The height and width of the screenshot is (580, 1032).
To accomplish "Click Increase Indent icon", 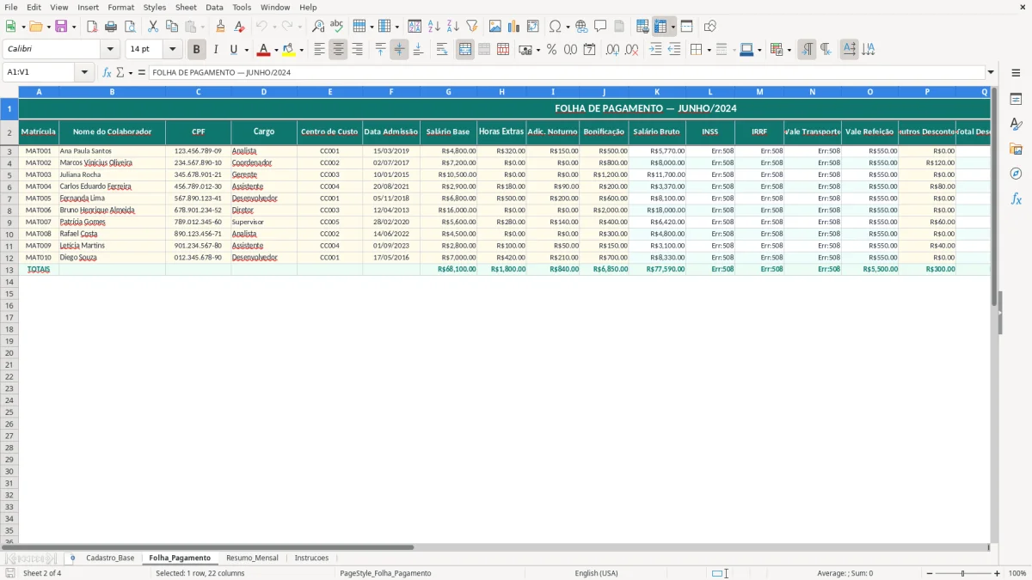I will point(655,50).
